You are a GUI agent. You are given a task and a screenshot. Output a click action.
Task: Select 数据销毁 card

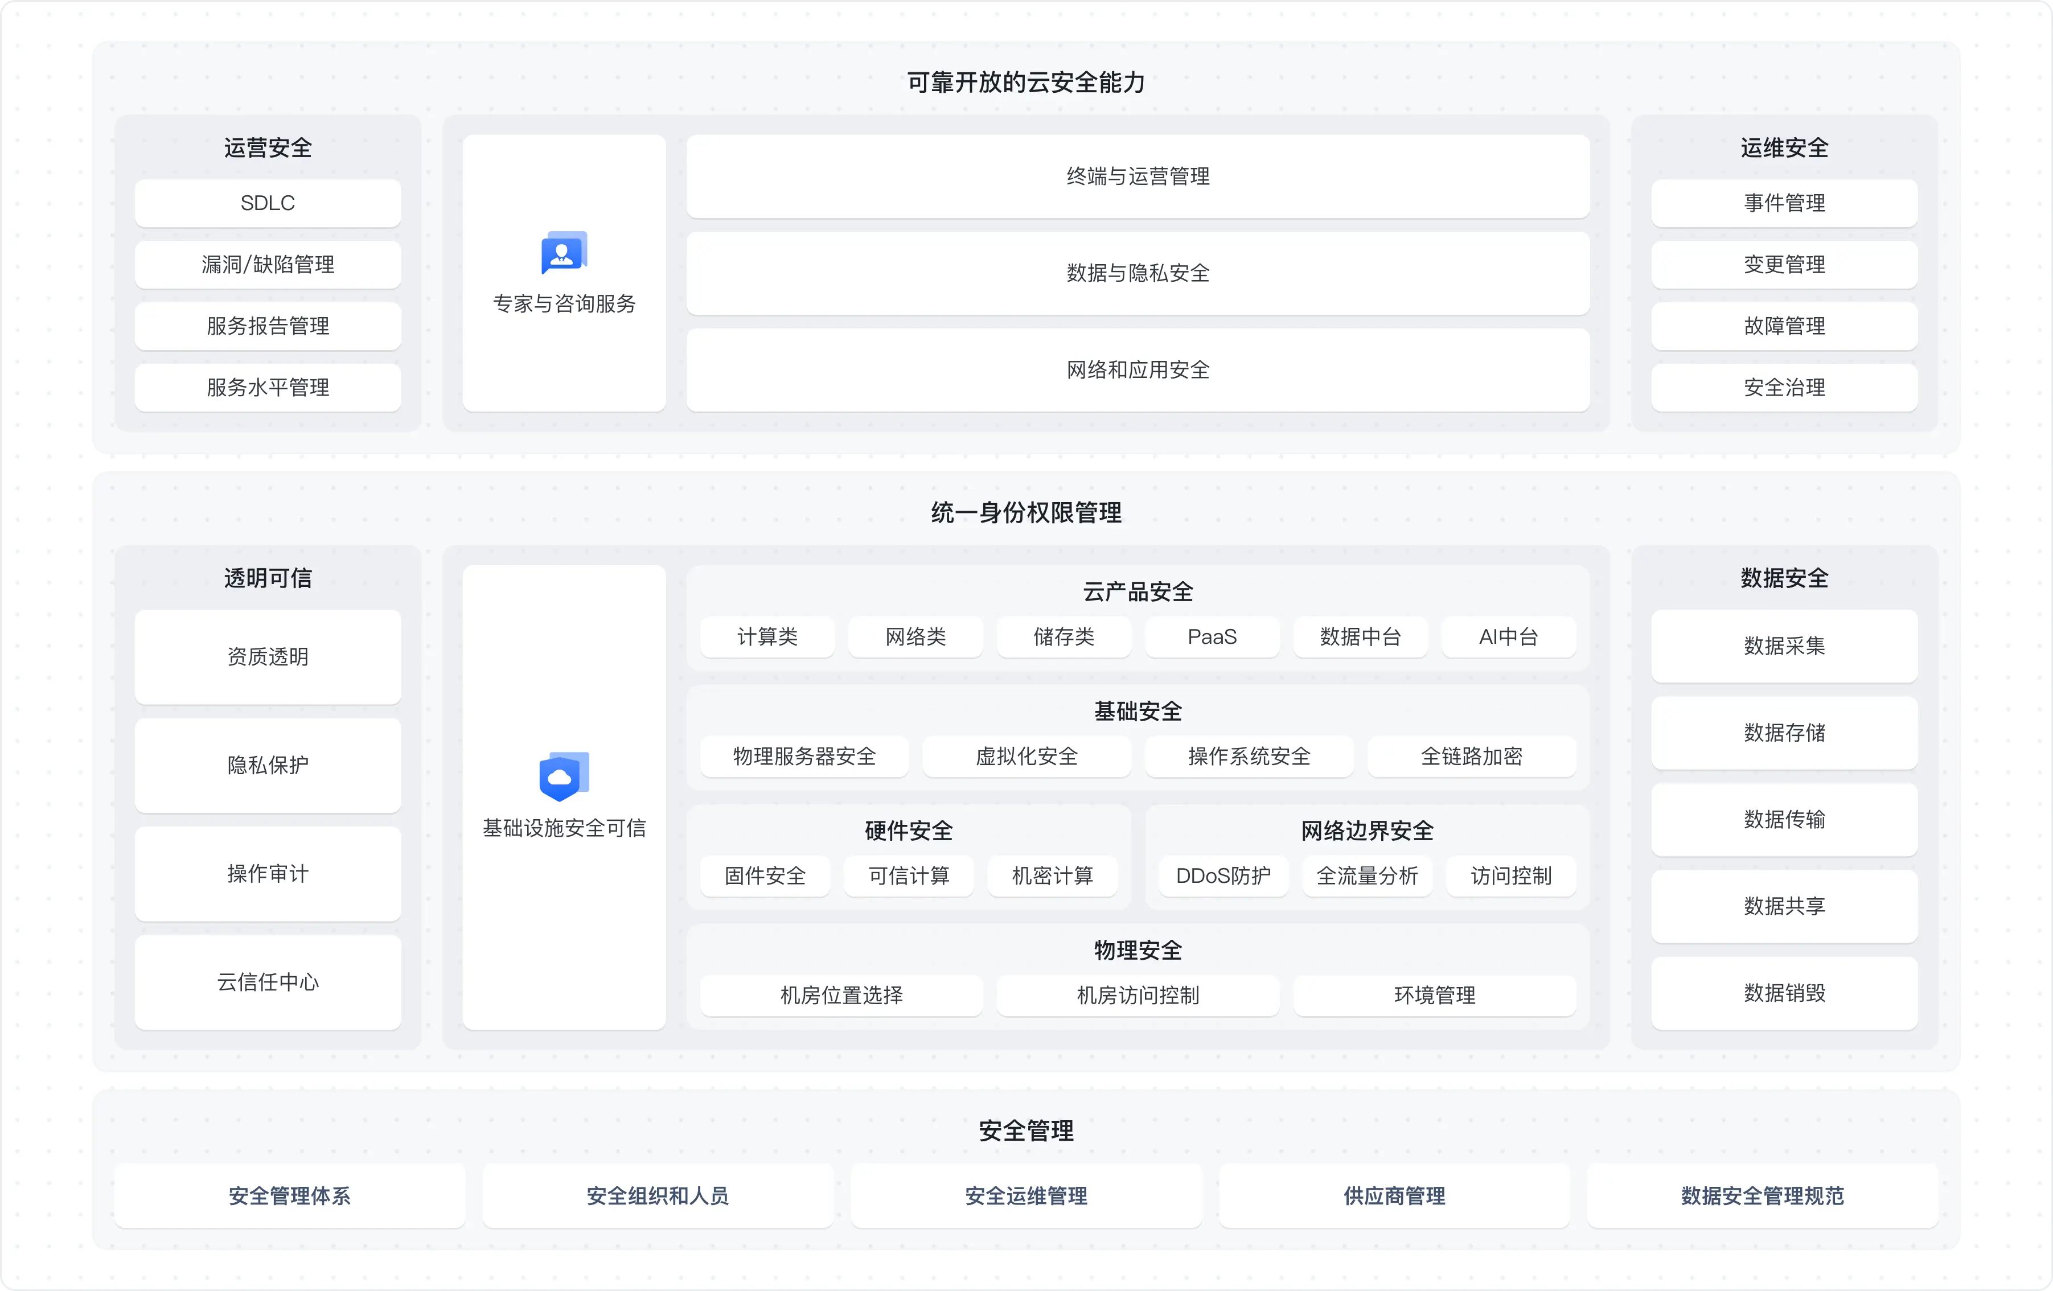pos(1784,993)
